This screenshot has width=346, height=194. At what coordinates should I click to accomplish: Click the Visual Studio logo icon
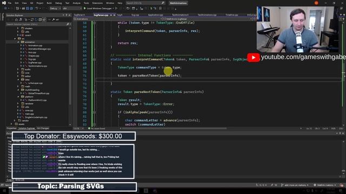point(4,3)
